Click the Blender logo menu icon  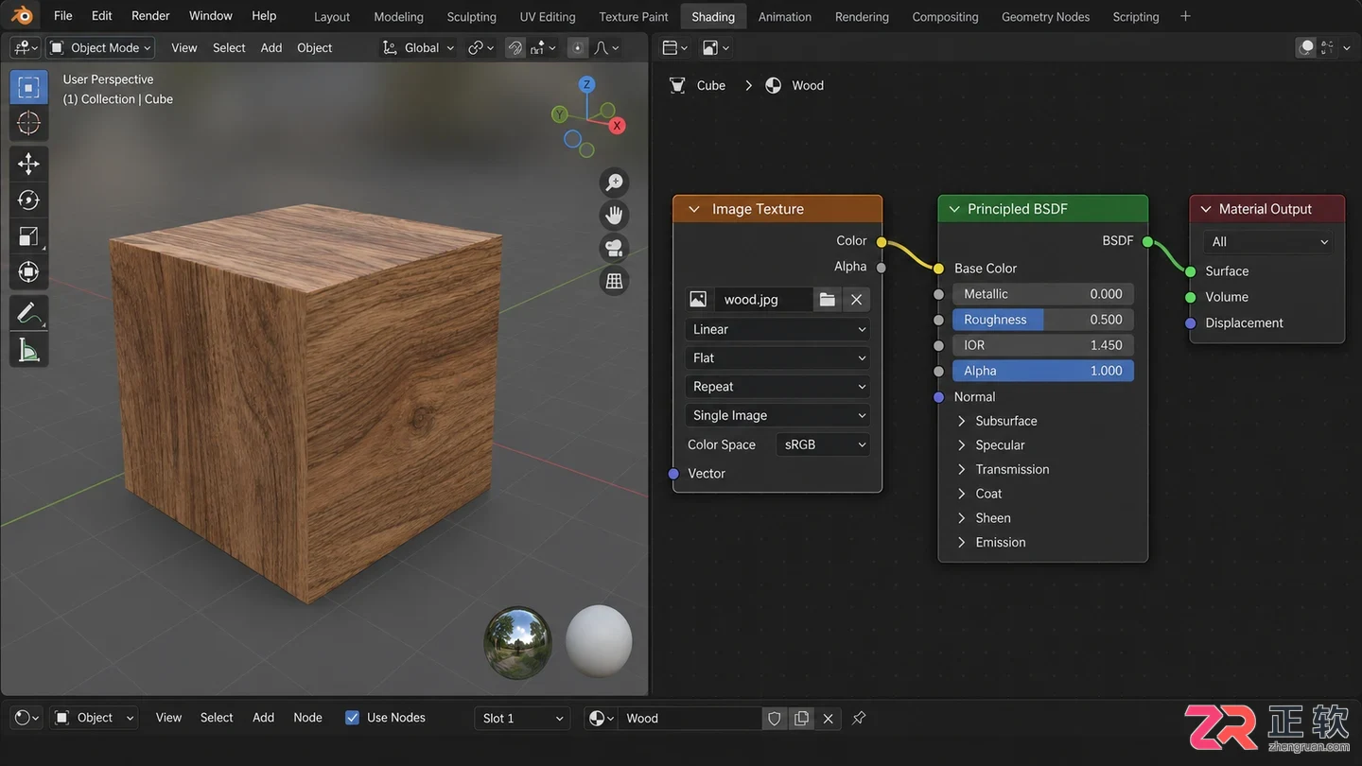[x=21, y=16]
